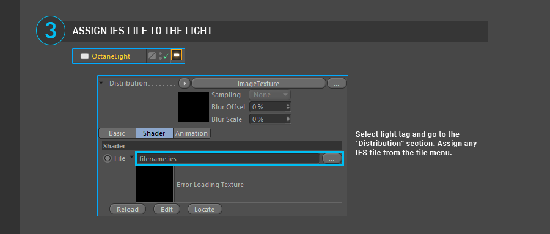Click the black File texture thumbnail
Viewport: 550px width, 234px height.
[155, 184]
